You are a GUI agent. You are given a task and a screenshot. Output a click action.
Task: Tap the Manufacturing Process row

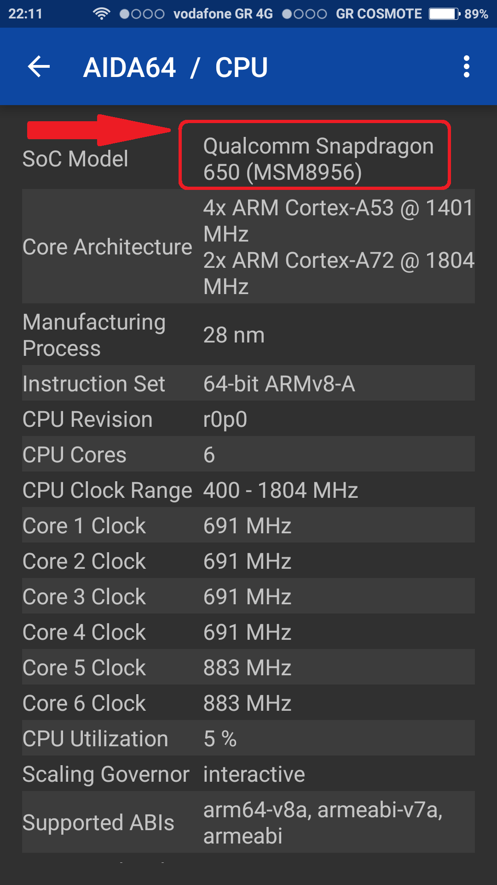pyautogui.click(x=248, y=335)
